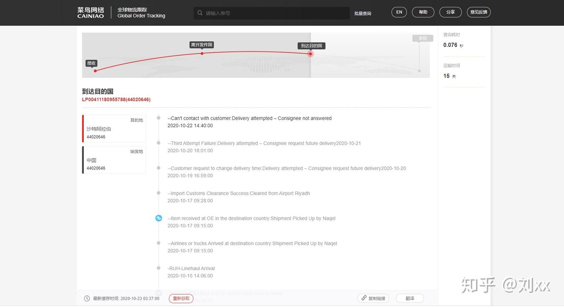The height and width of the screenshot is (308, 564).
Task: Select the 离开发件国 route marker
Action: (x=202, y=45)
